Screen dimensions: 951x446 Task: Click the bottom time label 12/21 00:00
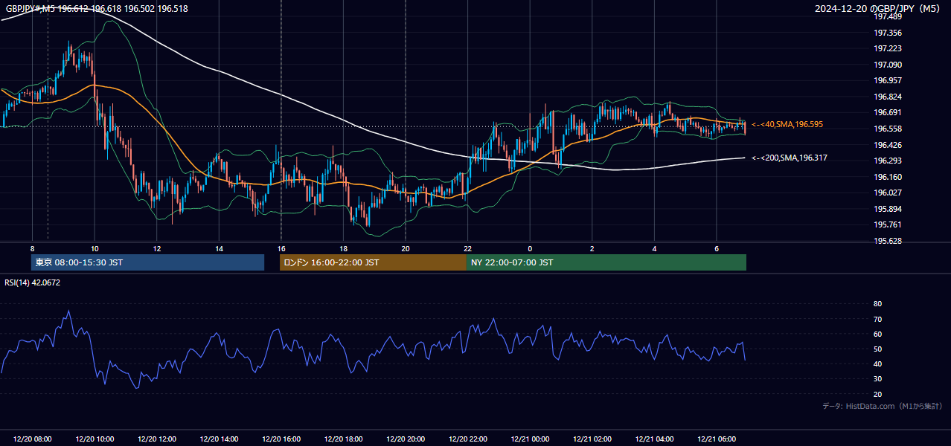pyautogui.click(x=530, y=439)
